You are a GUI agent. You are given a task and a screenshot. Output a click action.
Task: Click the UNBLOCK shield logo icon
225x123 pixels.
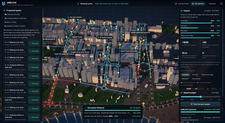pyautogui.click(x=3, y=4)
